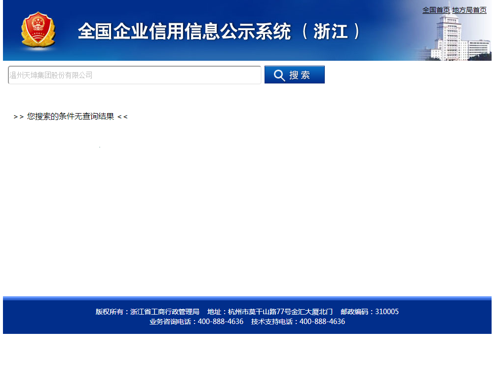
Task: Click the '>>' arrows before the no-results message
Action: pyautogui.click(x=18, y=117)
